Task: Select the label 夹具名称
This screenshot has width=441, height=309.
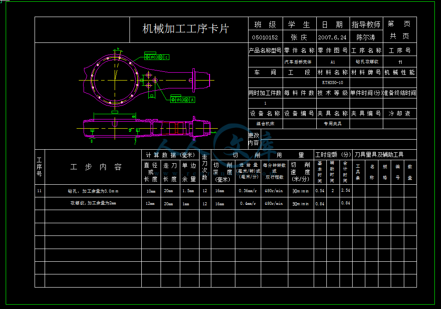Action: (332, 113)
